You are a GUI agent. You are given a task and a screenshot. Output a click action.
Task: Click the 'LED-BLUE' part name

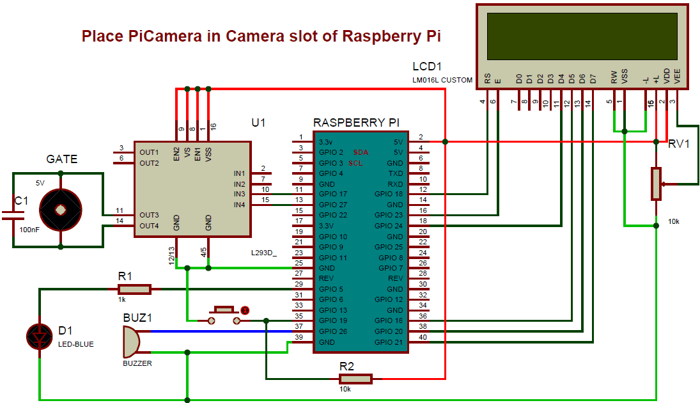click(76, 345)
